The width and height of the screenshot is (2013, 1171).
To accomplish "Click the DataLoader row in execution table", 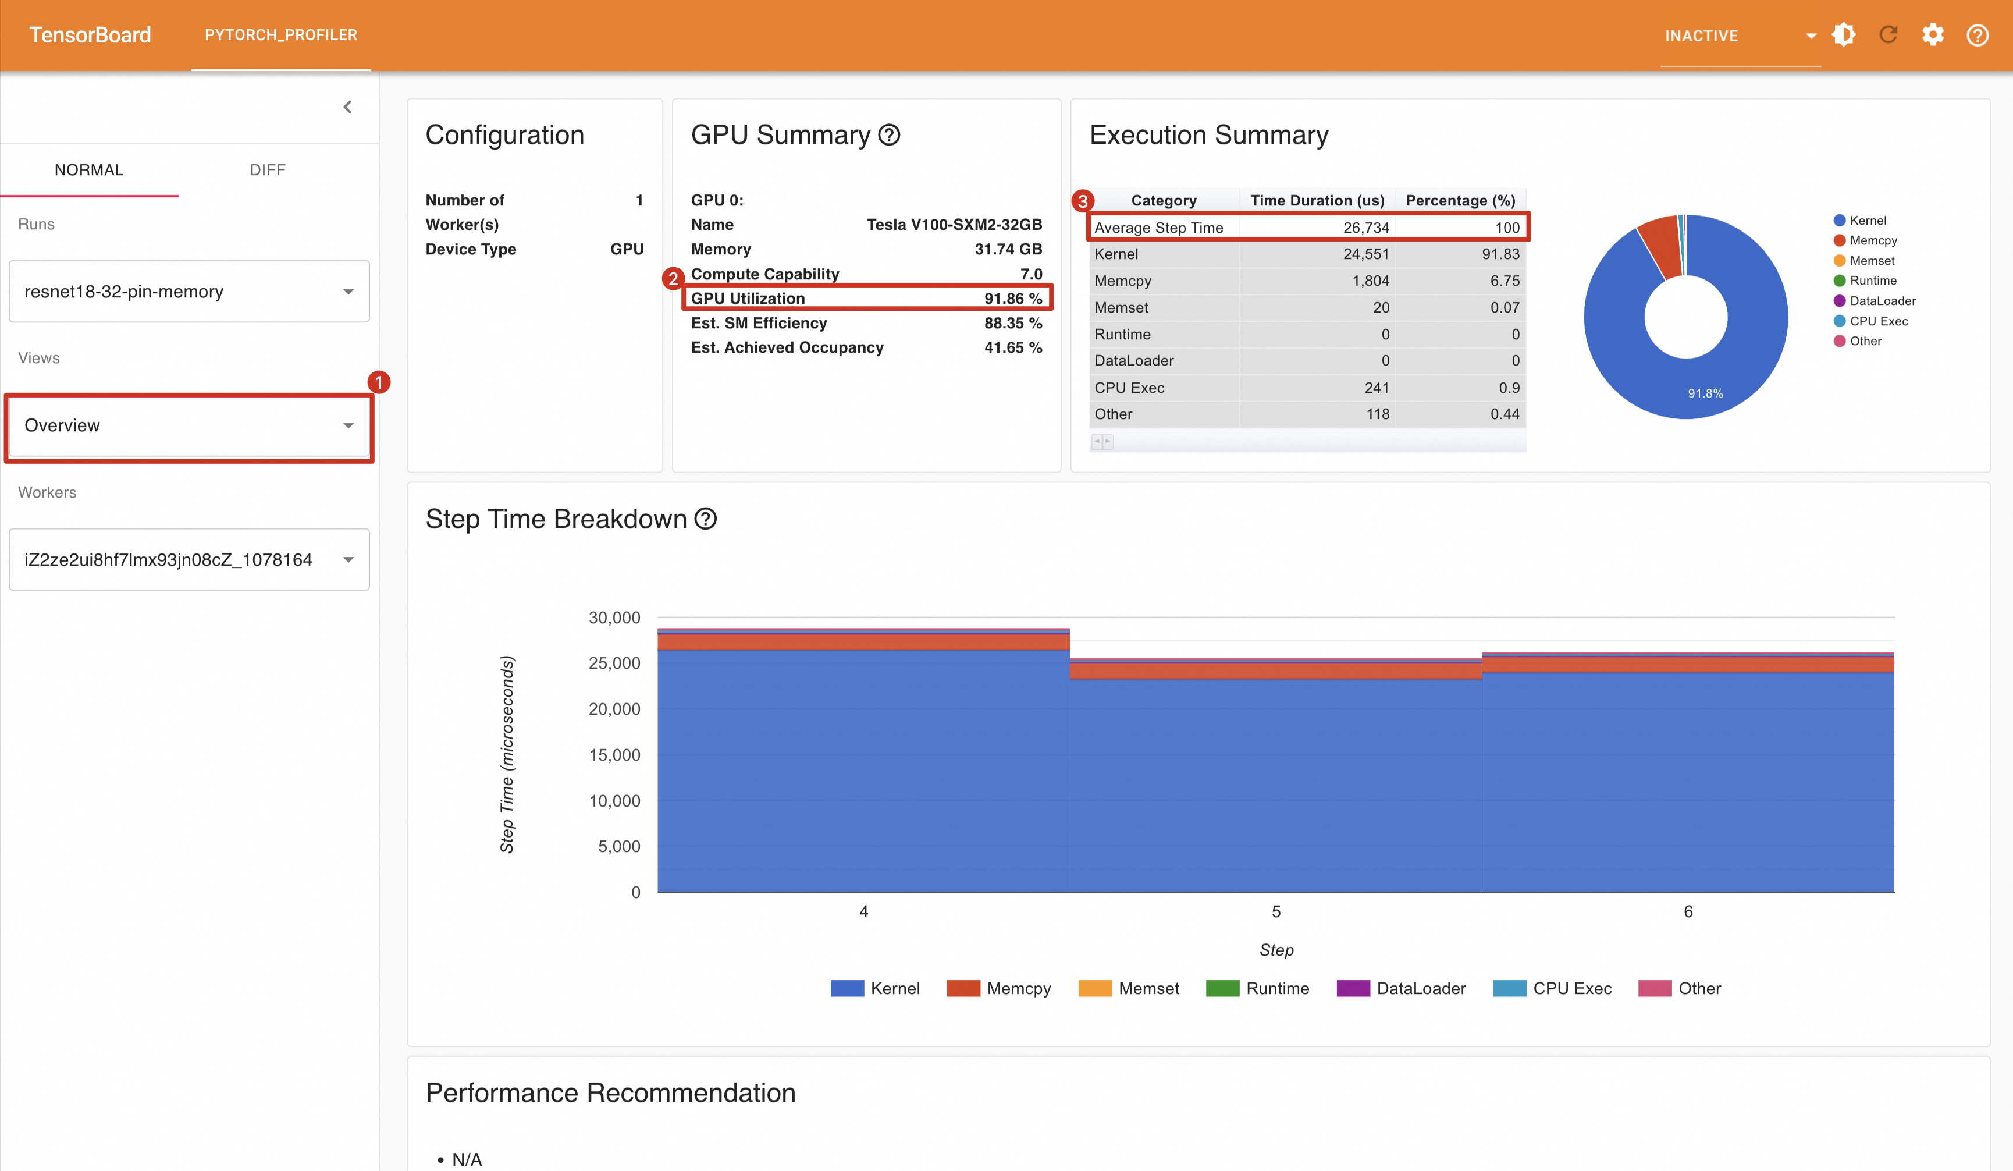I will point(1308,360).
